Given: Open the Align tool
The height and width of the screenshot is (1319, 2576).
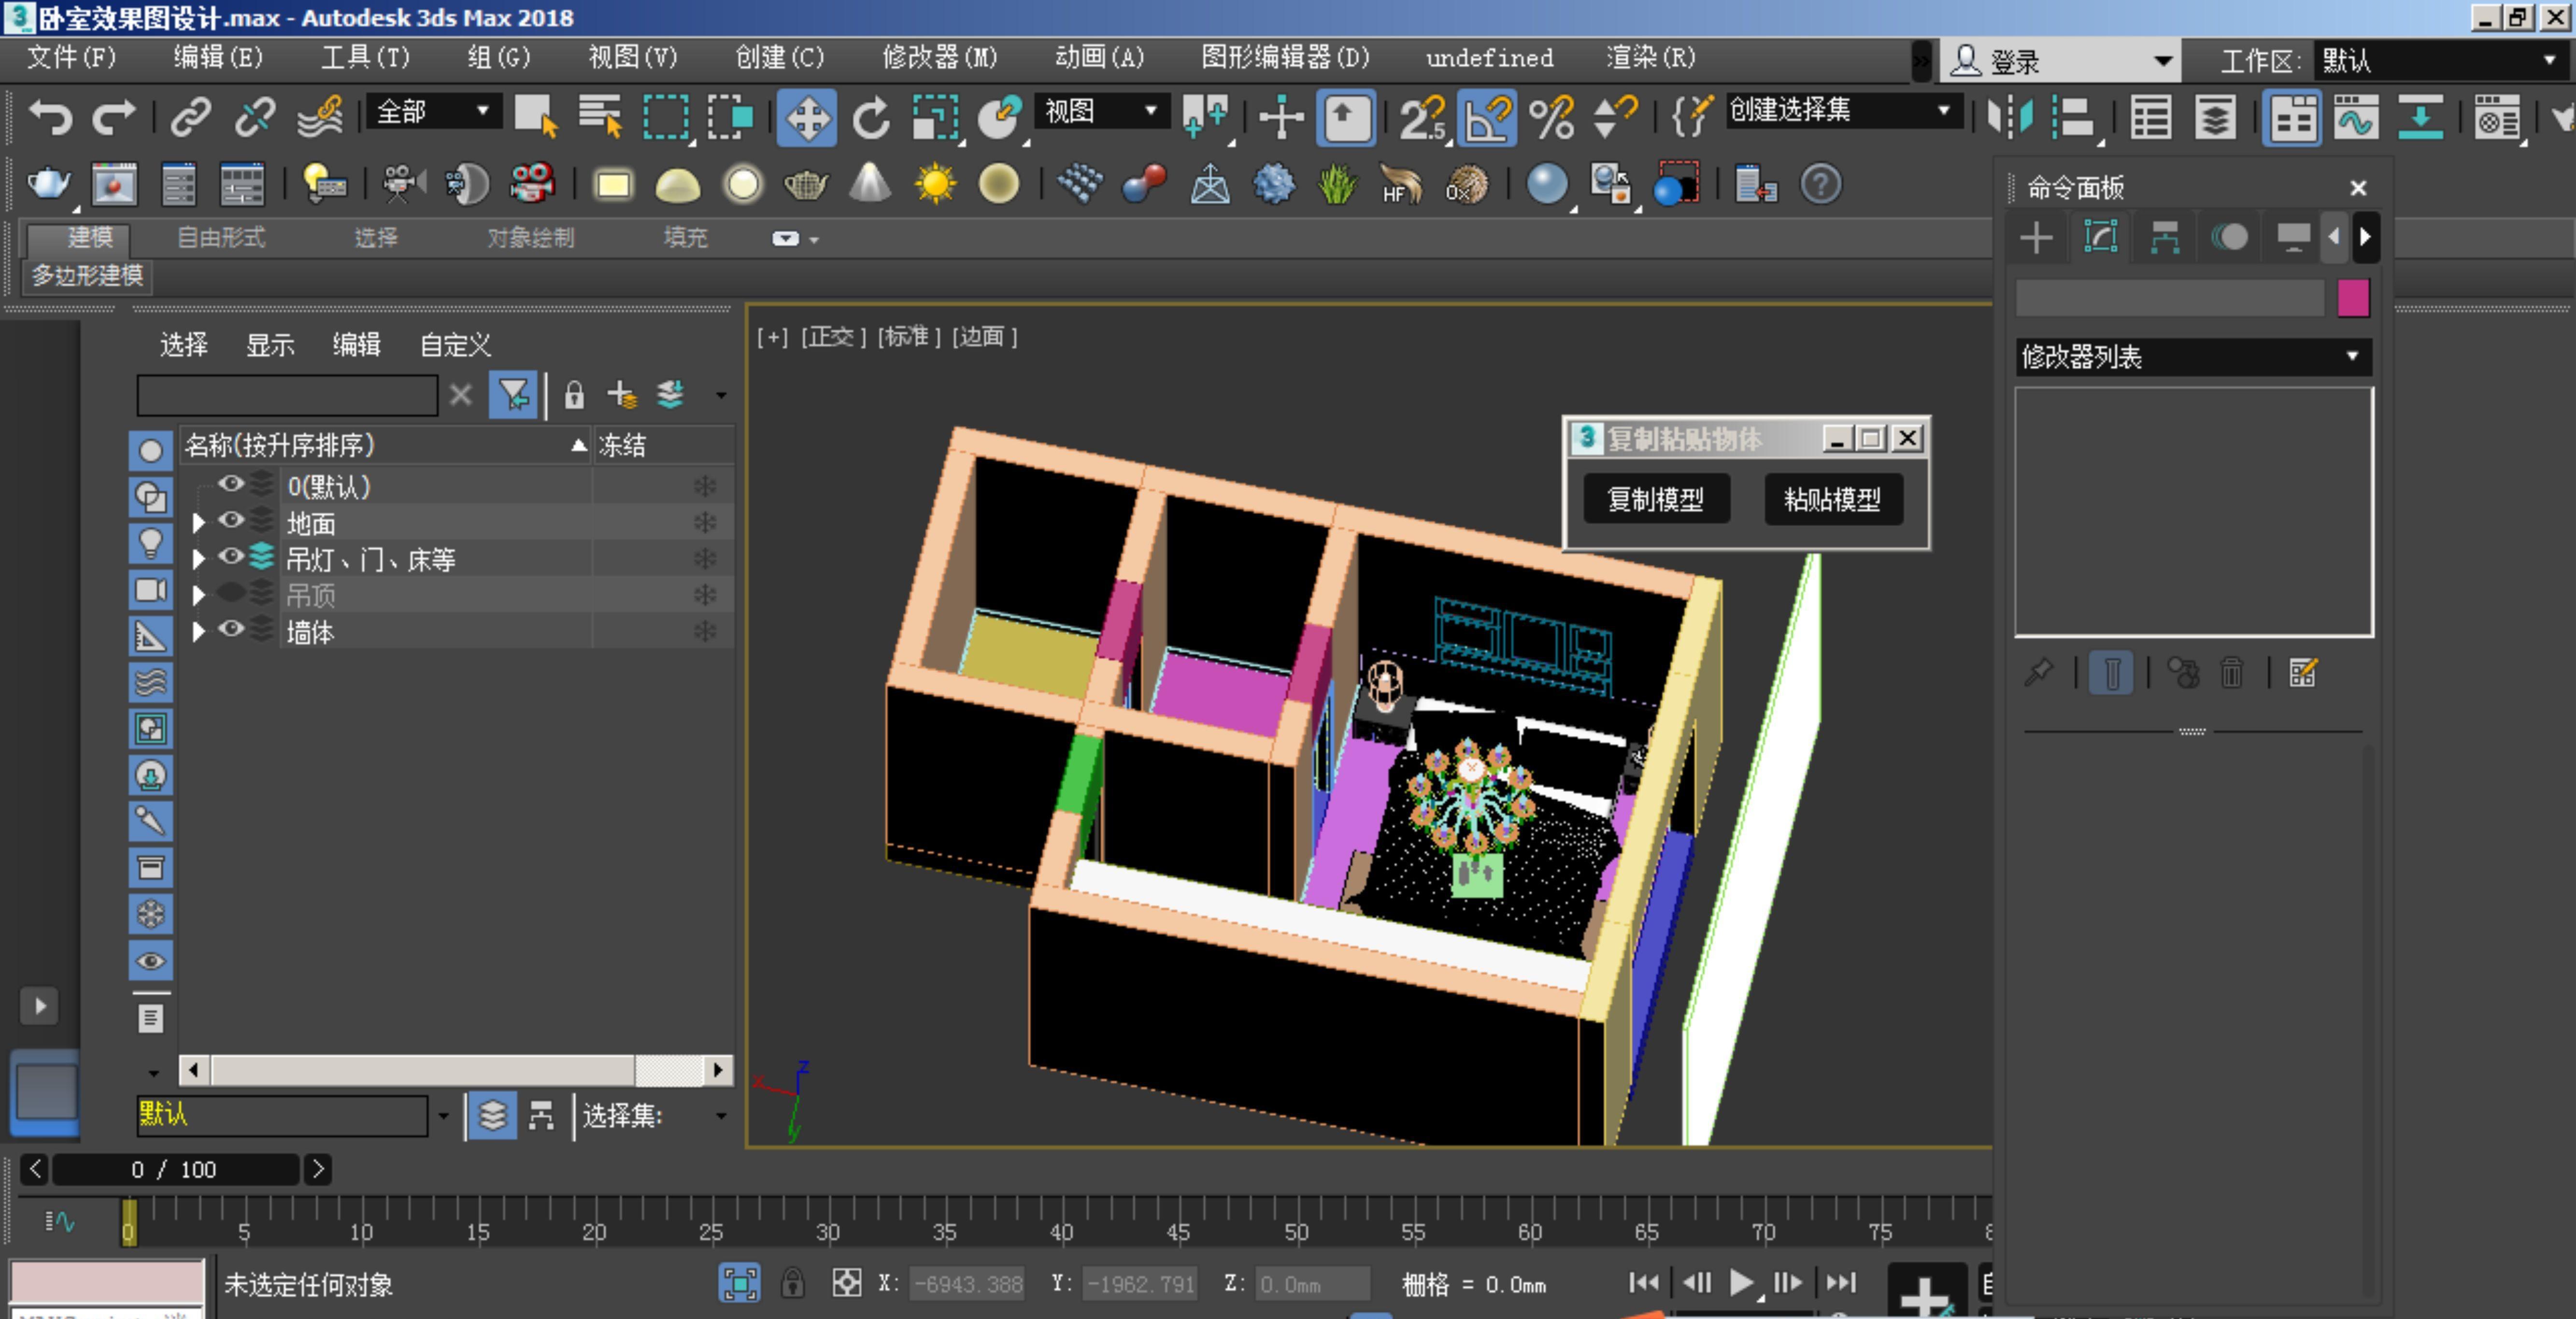Looking at the screenshot, I should pos(2073,117).
